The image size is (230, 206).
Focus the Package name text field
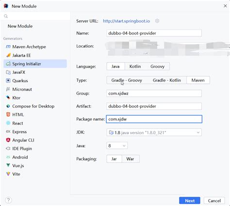154,119
